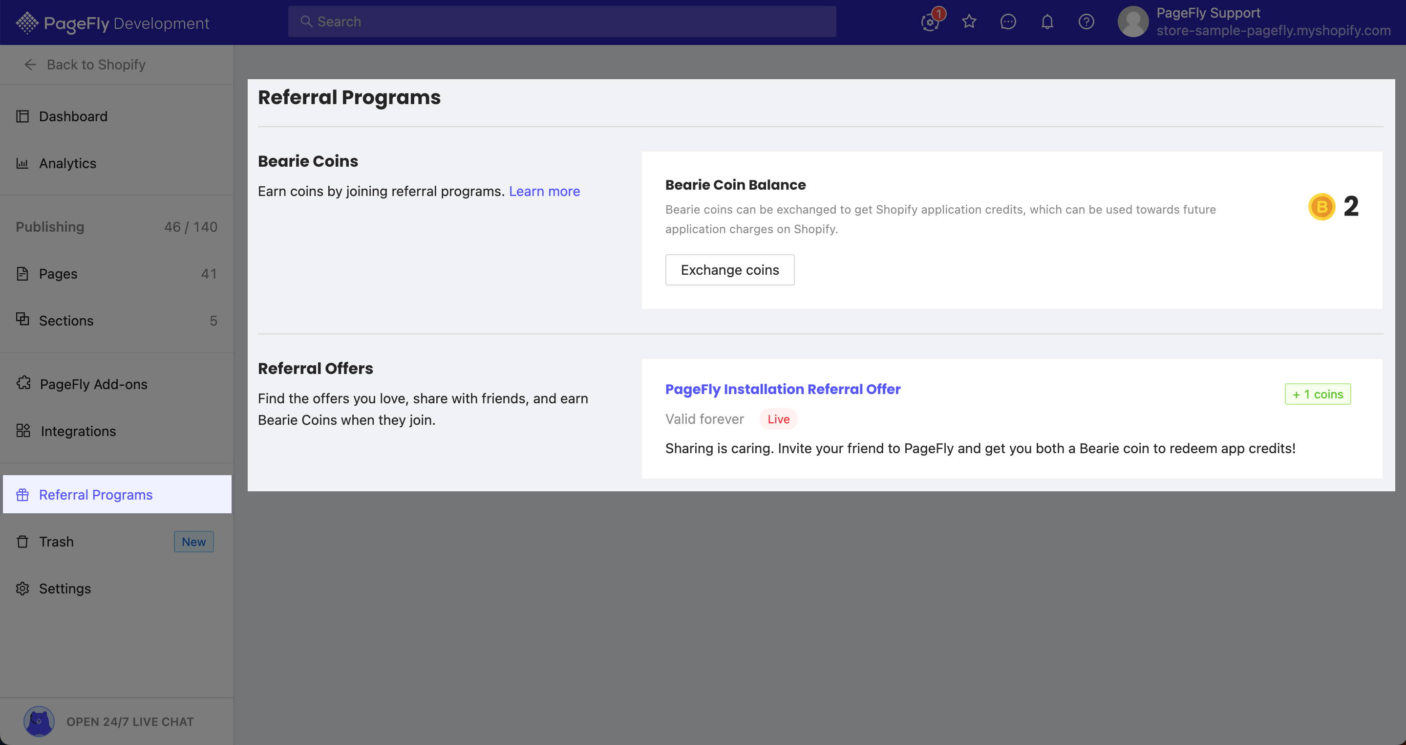This screenshot has height=745, width=1406.
Task: Click the PageFly Add-ons puzzle icon
Action: [23, 383]
